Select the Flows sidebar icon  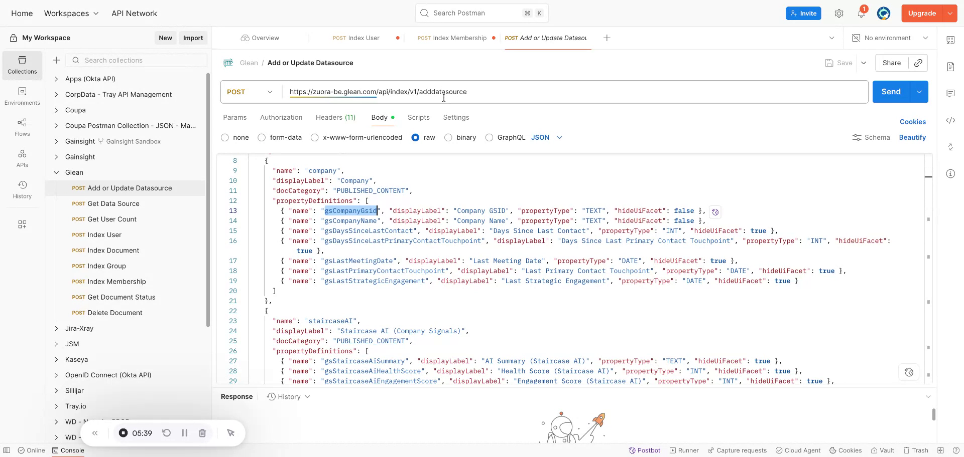(x=22, y=127)
